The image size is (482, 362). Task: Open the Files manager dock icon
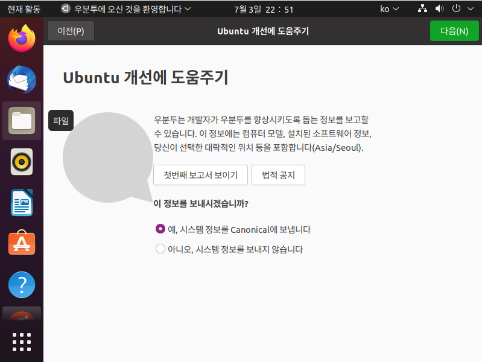click(22, 121)
